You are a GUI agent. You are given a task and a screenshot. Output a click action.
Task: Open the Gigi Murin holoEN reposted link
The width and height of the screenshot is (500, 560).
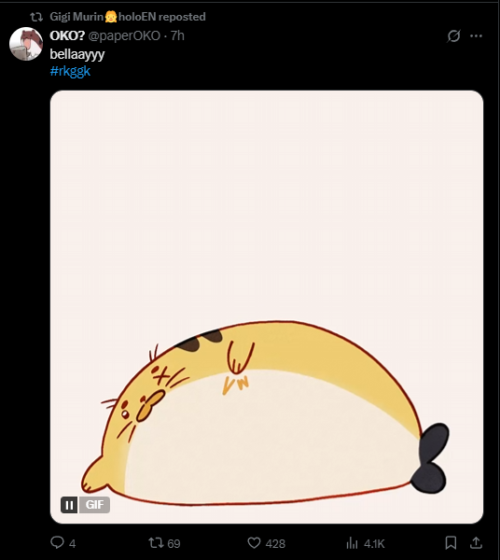point(128,17)
